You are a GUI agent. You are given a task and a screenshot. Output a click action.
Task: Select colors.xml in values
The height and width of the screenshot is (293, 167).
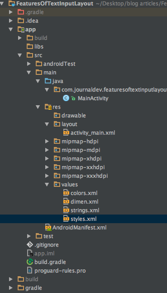coord(84,193)
